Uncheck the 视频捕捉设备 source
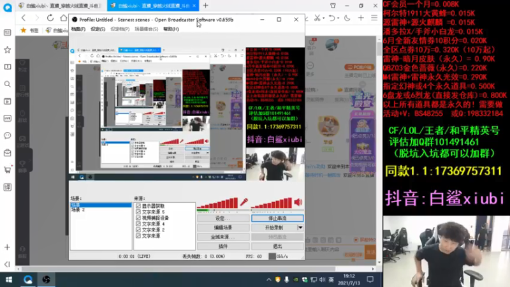 138,217
